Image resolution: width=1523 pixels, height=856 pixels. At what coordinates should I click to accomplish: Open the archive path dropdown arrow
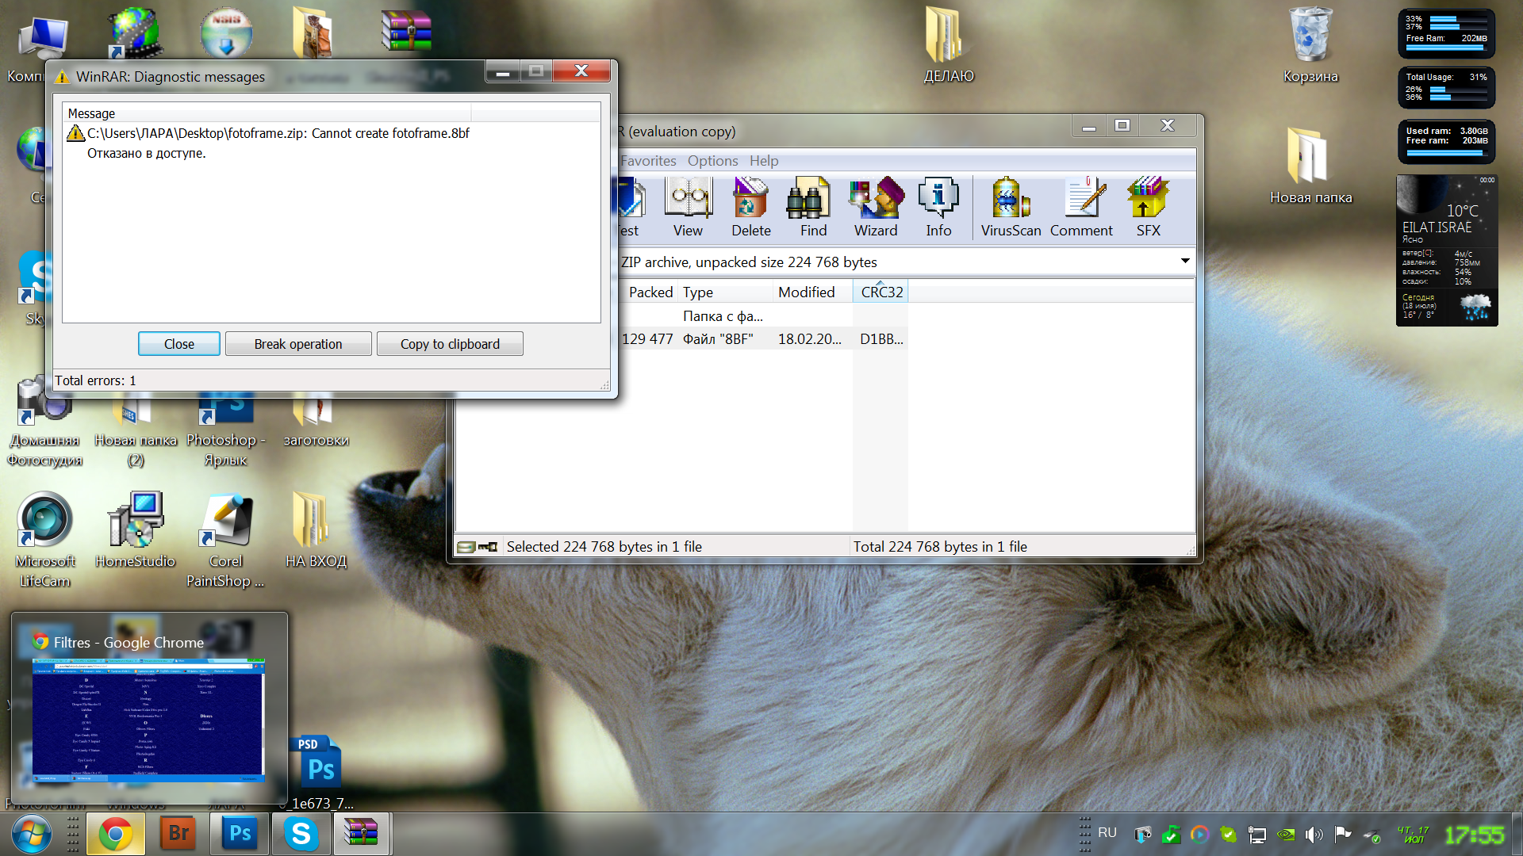(1184, 261)
